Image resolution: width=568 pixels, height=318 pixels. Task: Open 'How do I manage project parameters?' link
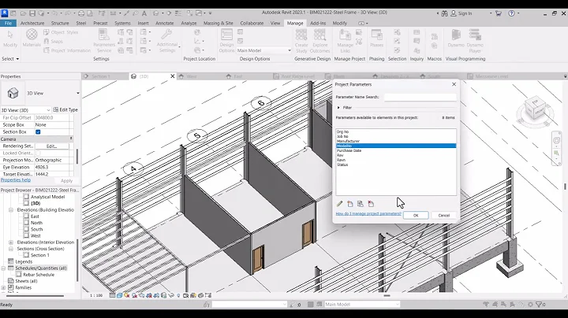pyautogui.click(x=368, y=213)
